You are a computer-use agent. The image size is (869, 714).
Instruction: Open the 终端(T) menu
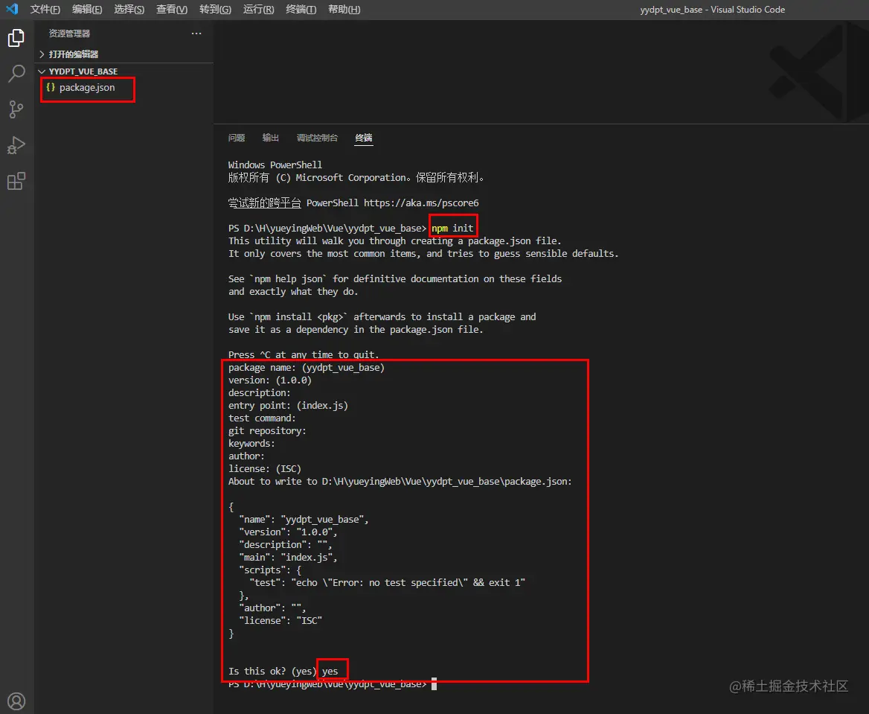click(301, 10)
